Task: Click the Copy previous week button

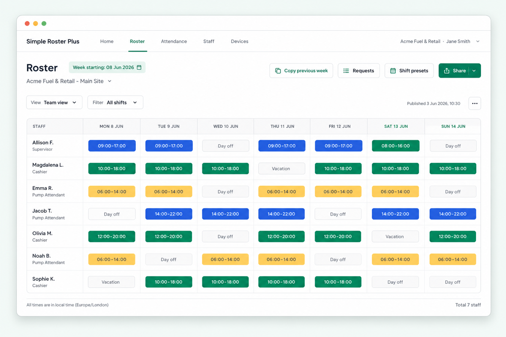Action: click(x=301, y=71)
